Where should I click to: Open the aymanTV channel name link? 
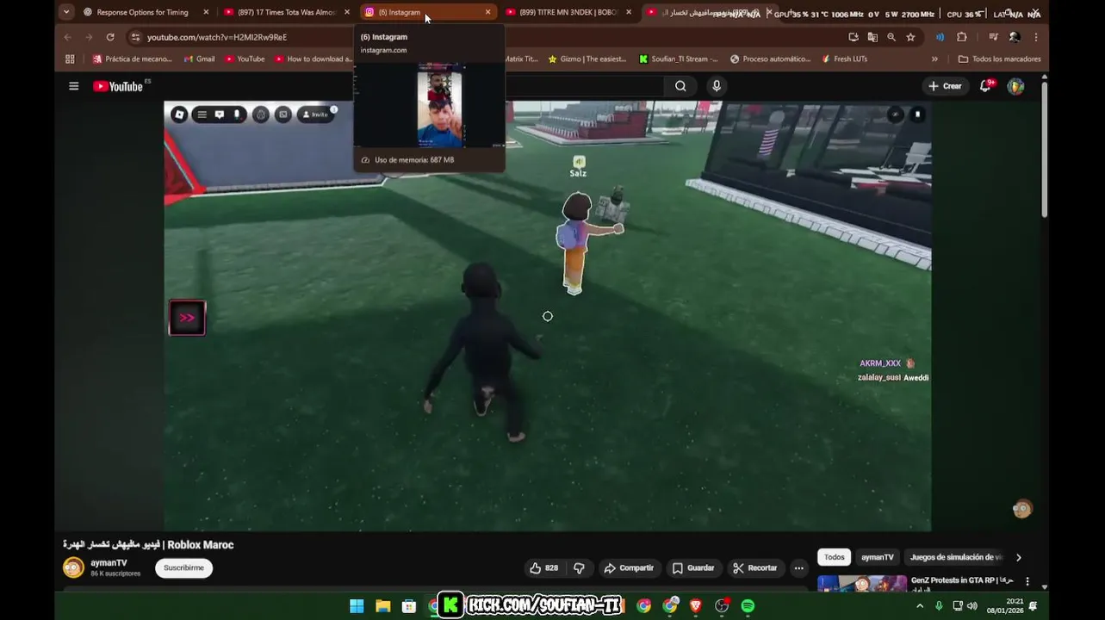pos(109,562)
